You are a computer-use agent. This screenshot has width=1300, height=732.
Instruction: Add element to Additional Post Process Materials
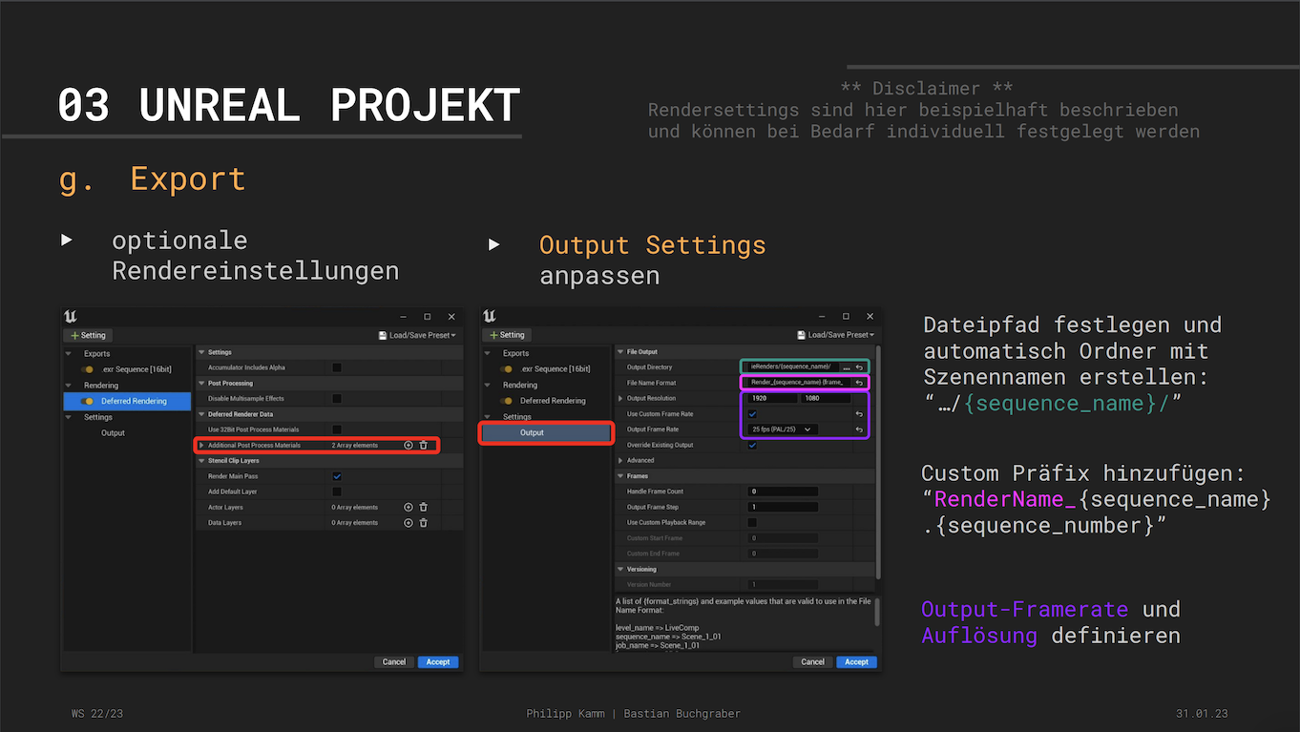(x=409, y=445)
